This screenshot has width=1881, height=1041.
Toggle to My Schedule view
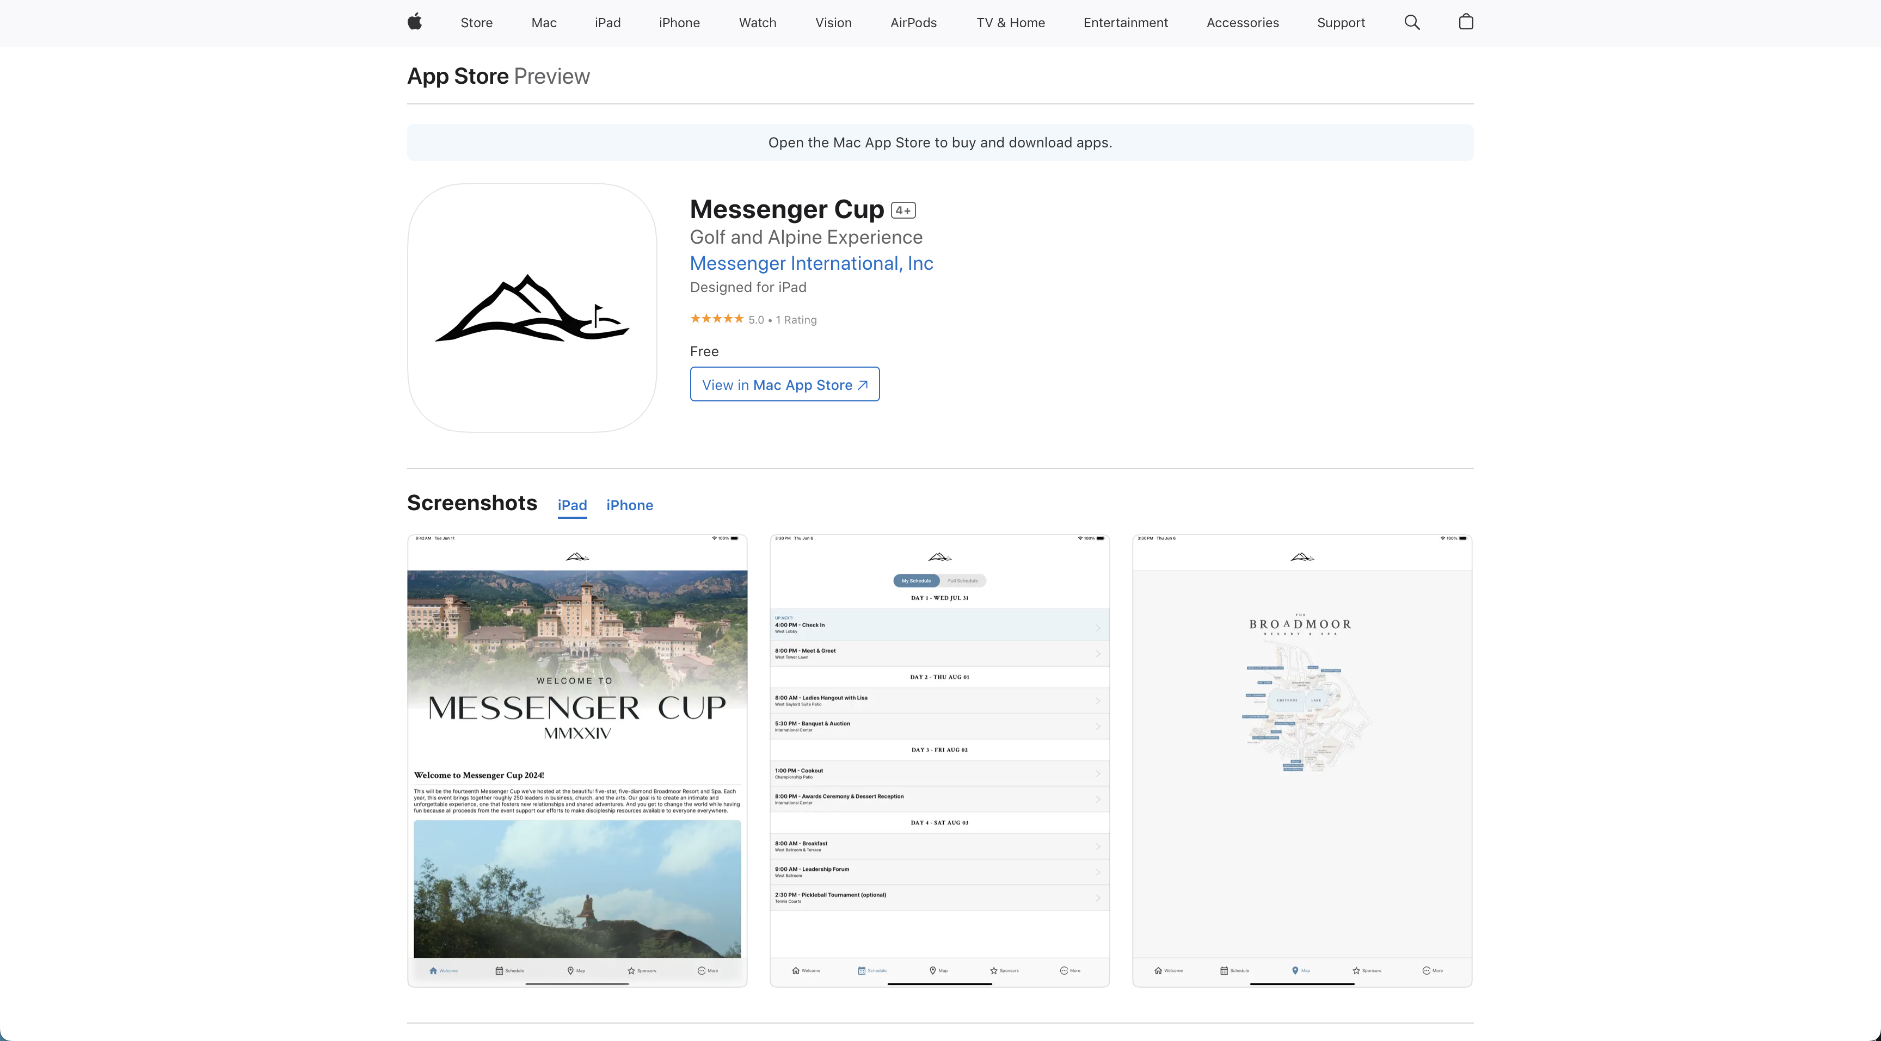tap(915, 581)
